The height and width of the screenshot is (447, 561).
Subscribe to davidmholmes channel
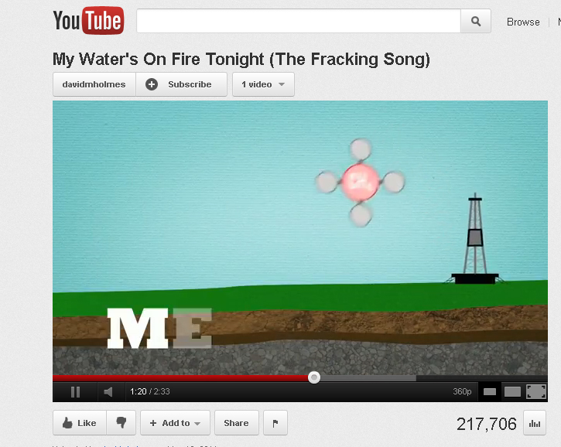pyautogui.click(x=181, y=84)
